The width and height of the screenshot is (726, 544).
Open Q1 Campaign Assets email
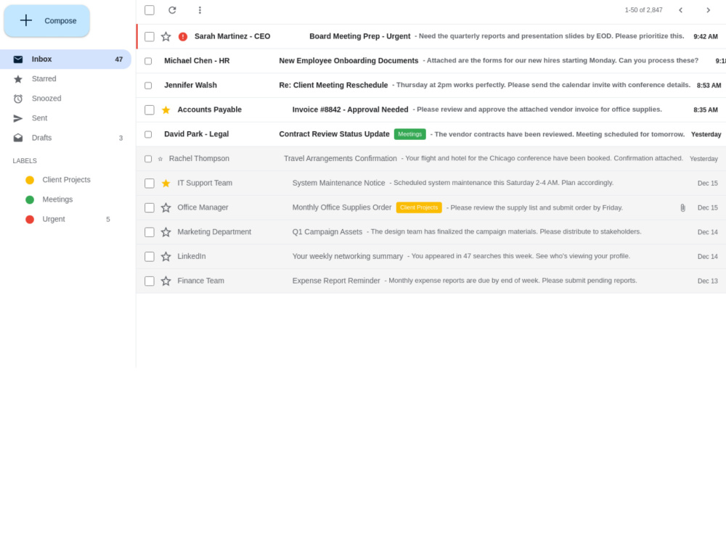pos(431,232)
